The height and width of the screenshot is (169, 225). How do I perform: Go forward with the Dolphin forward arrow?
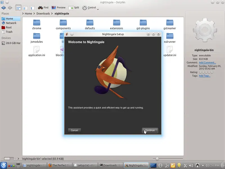click(10, 8)
